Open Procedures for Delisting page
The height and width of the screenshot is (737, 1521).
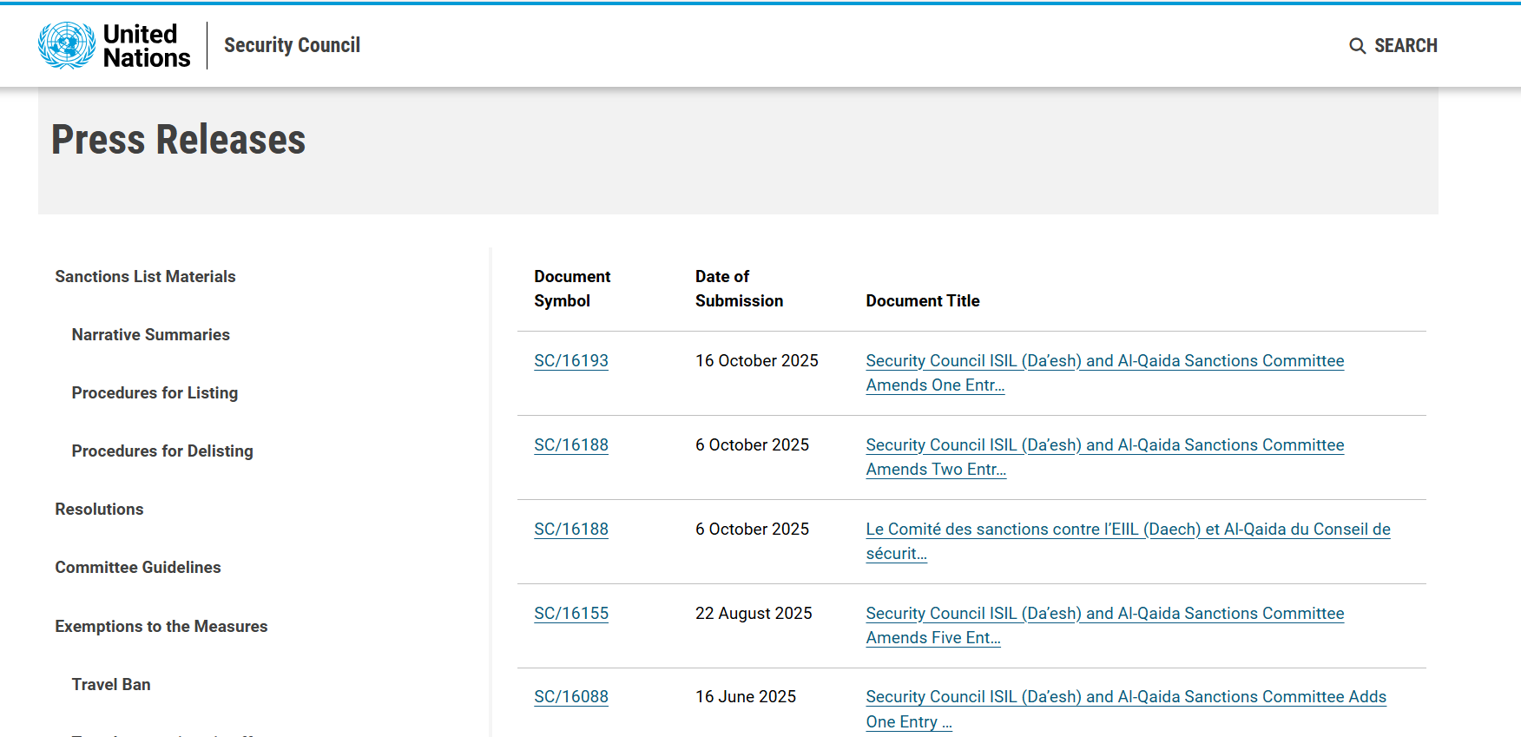[x=162, y=451]
